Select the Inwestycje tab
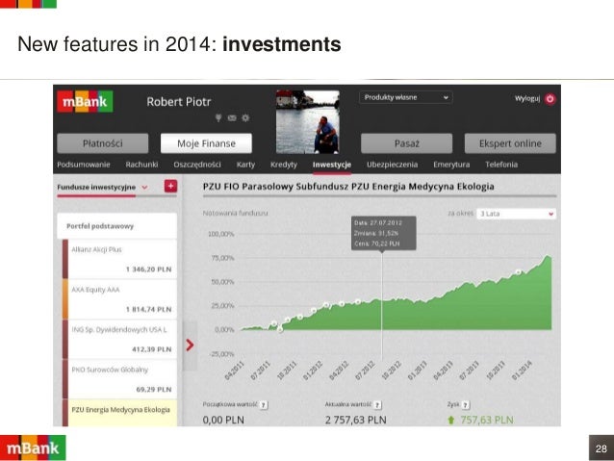Viewport: 614px width, 461px height. pyautogui.click(x=332, y=165)
